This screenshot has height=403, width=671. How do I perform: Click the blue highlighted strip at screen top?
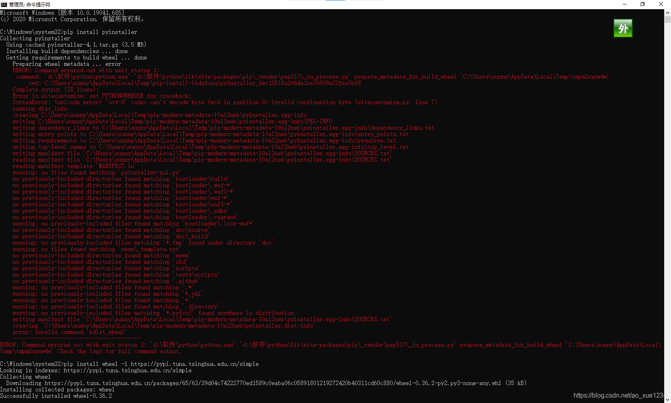pyautogui.click(x=335, y=1)
